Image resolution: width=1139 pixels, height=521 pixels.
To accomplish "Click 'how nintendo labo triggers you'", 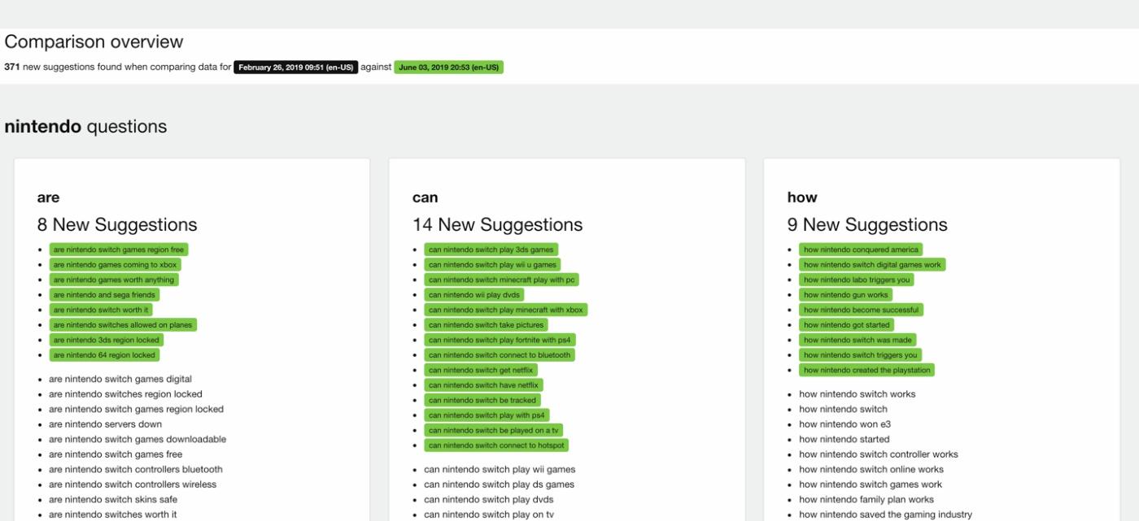I will click(x=857, y=280).
